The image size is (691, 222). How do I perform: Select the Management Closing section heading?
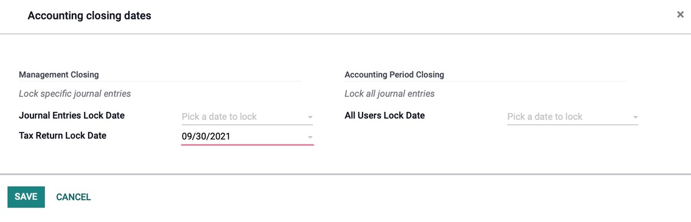coord(58,74)
